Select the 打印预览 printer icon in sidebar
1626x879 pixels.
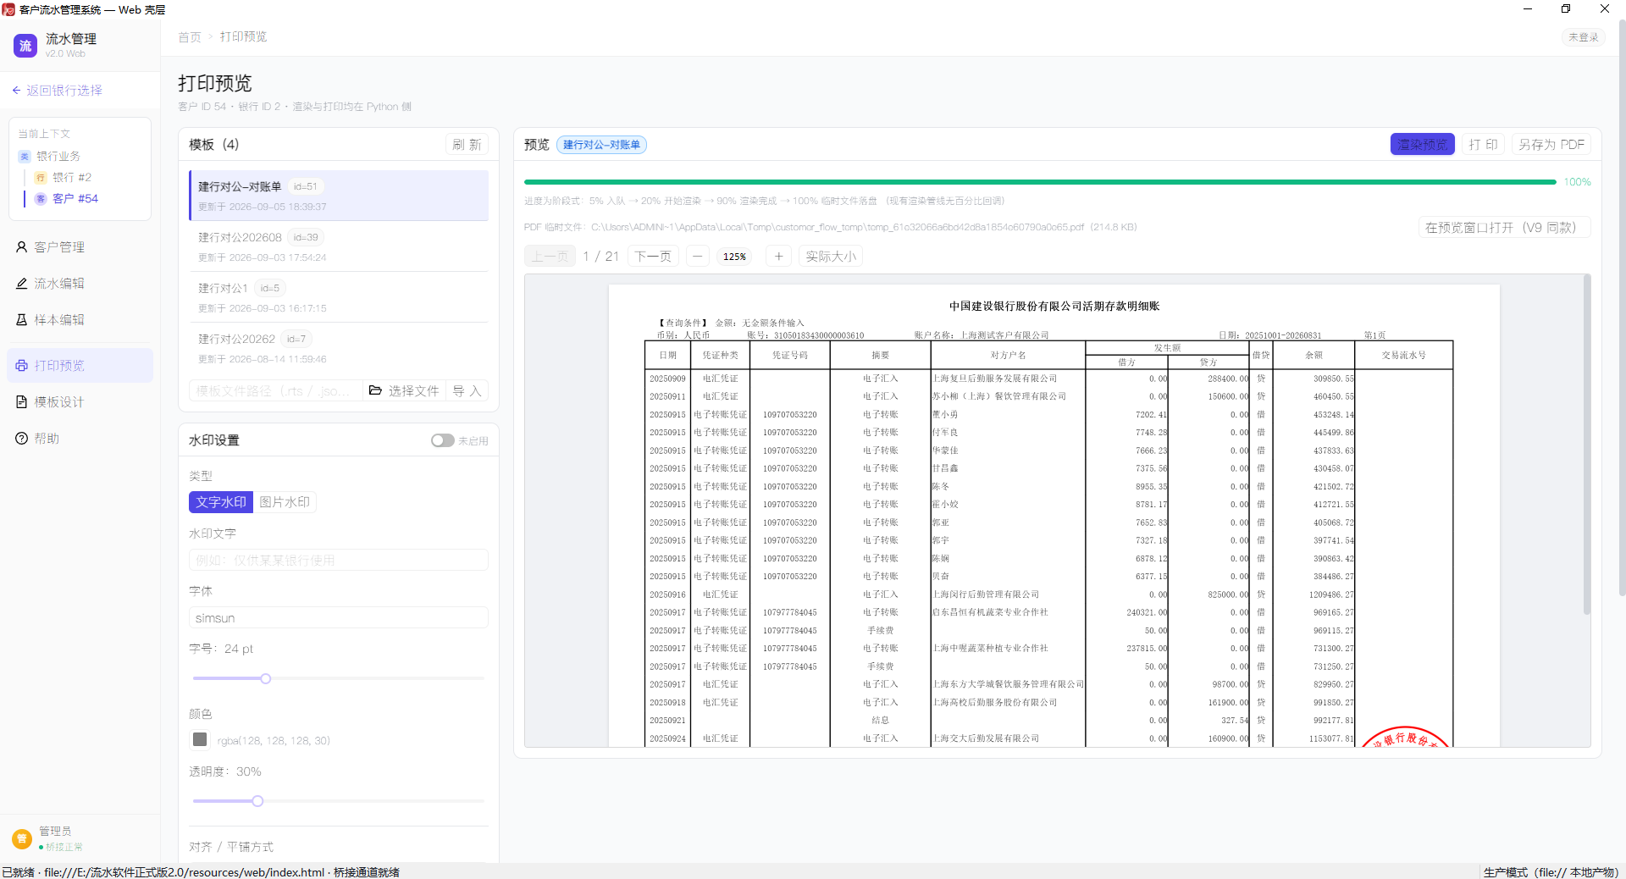pos(22,366)
